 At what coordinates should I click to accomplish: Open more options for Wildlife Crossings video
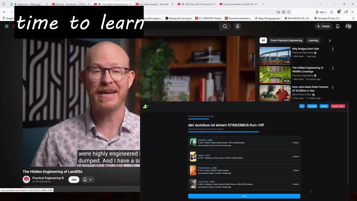click(x=332, y=68)
